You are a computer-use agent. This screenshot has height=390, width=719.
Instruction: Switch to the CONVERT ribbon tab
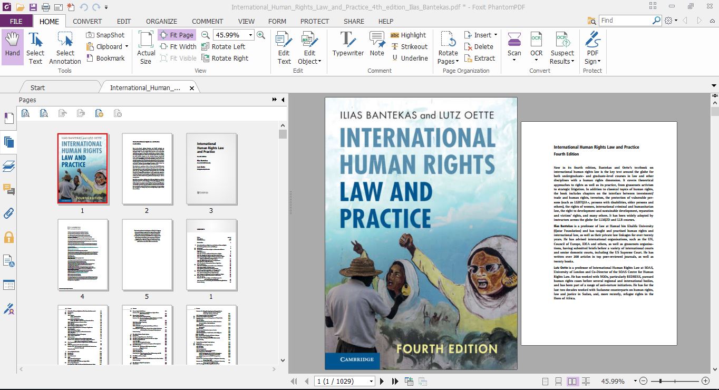pyautogui.click(x=88, y=21)
